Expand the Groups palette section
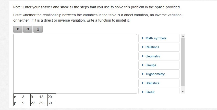The height and width of the screenshot is (110, 217). click(x=159, y=65)
